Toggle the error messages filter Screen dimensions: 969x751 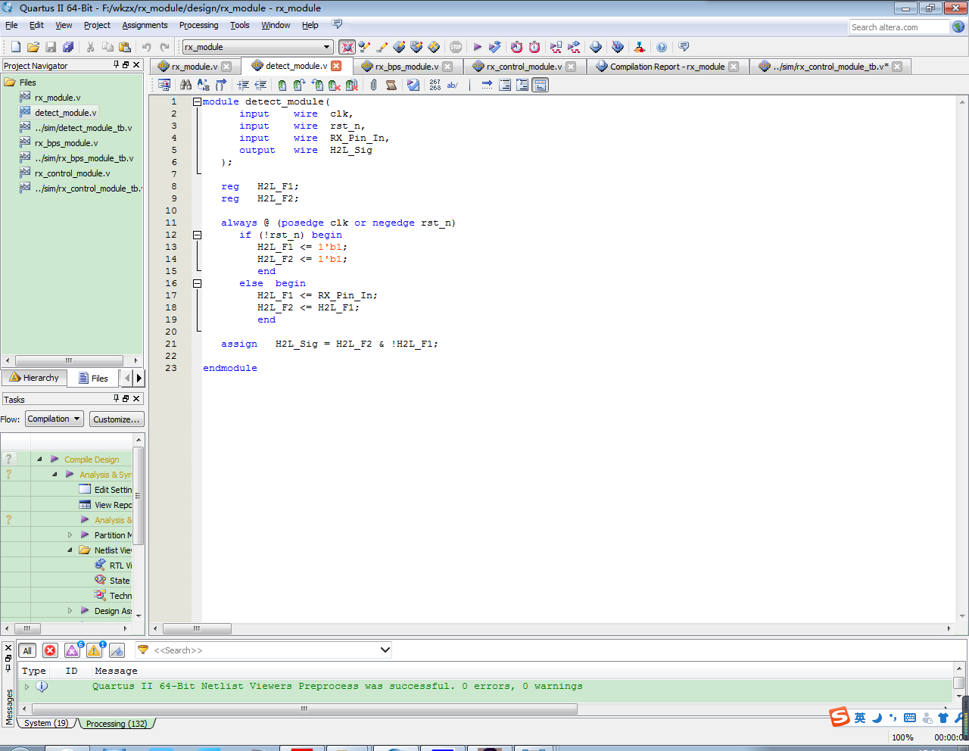tap(50, 650)
